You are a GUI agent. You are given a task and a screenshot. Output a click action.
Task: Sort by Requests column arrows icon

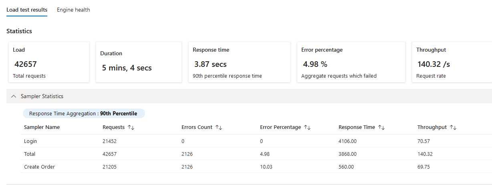(x=131, y=127)
